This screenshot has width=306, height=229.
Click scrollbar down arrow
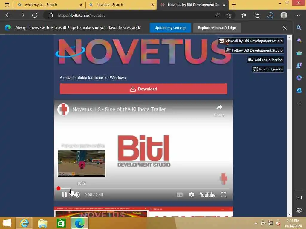(x=289, y=214)
